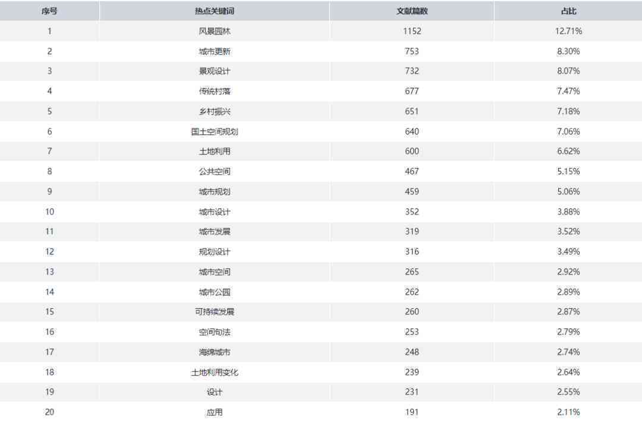Click the 热点关键词 column header
The height and width of the screenshot is (426, 642).
(214, 11)
